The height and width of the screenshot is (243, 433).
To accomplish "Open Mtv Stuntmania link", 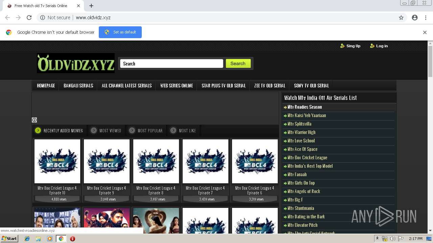I will coord(301,208).
